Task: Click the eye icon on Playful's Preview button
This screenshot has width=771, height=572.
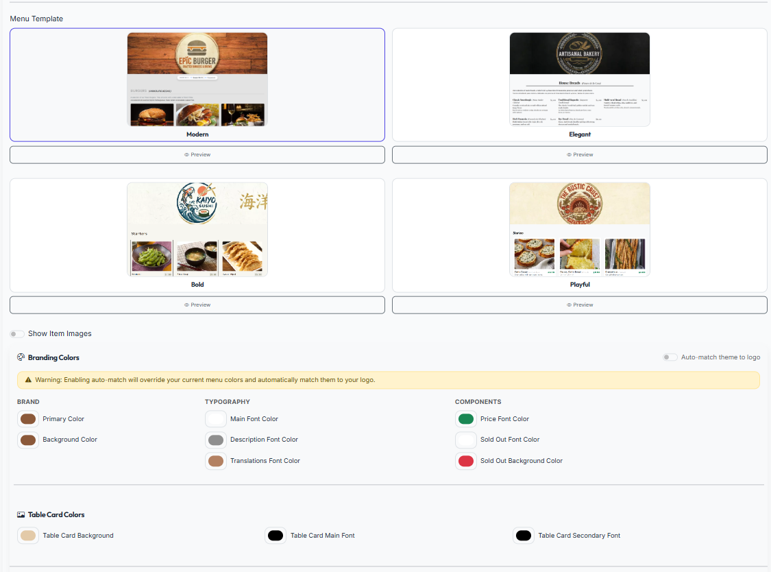Action: 569,305
